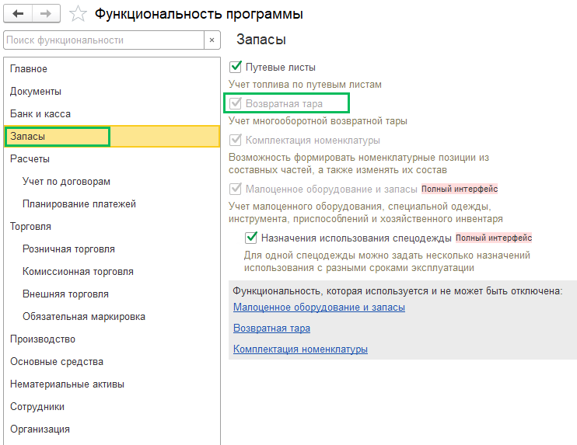Open Комиссионная торговля subsection
The width and height of the screenshot is (577, 445).
click(112, 271)
